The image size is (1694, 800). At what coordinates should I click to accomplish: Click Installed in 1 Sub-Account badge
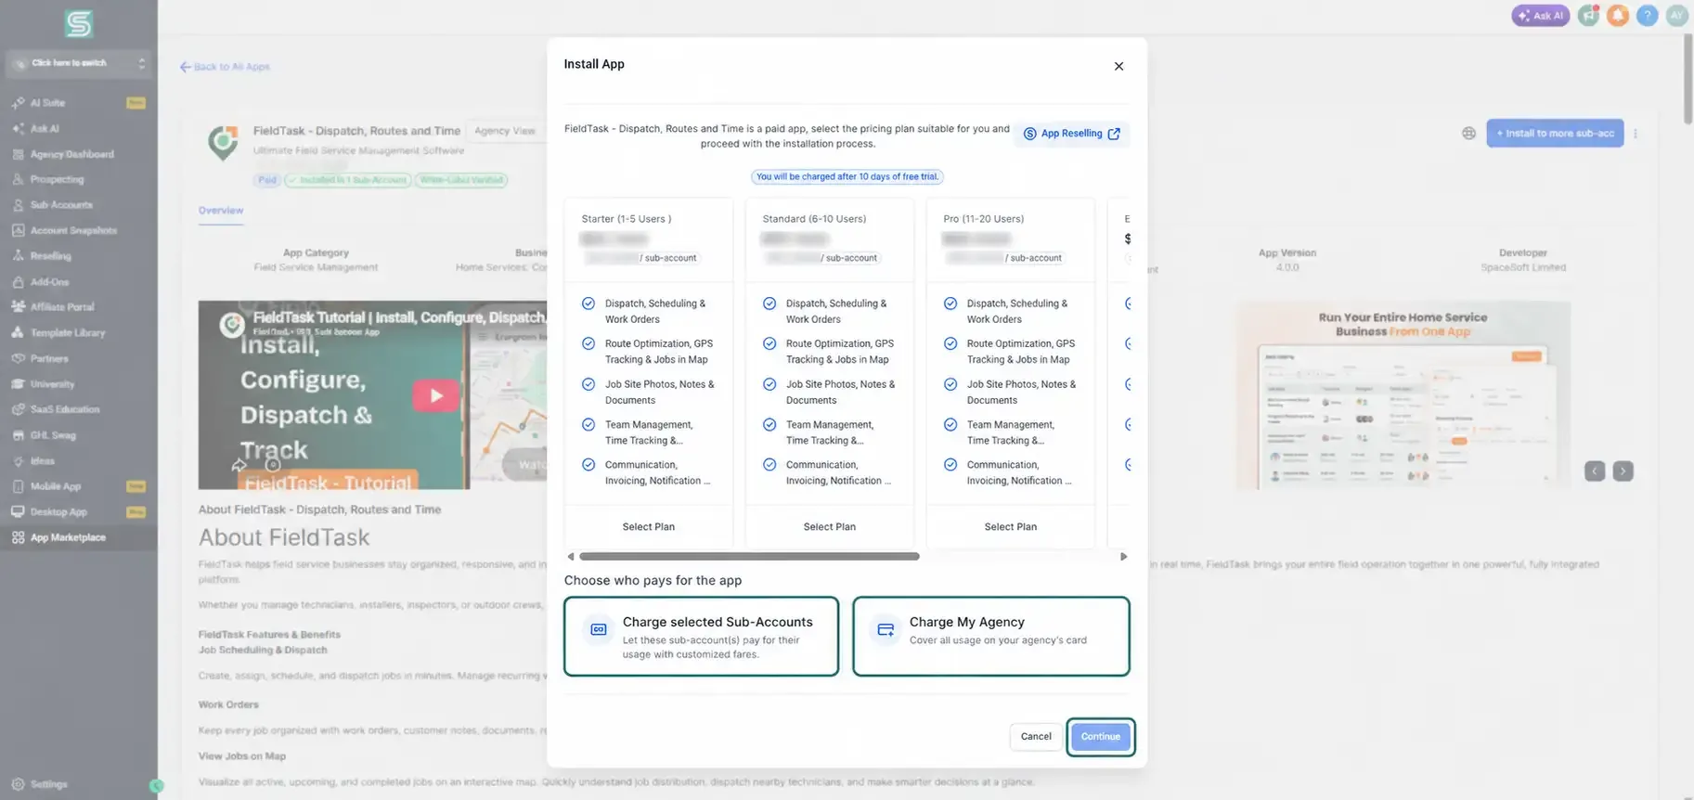[347, 180]
